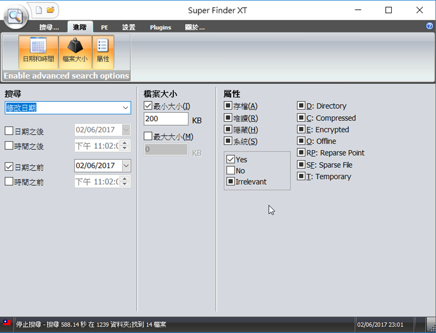The height and width of the screenshot is (333, 436).
Task: Switch to the PE tab
Action: point(105,27)
